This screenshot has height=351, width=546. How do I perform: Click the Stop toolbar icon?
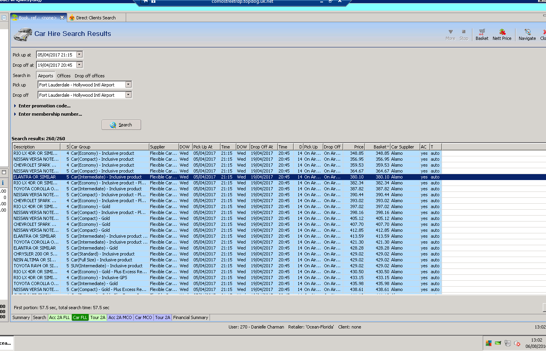click(464, 34)
